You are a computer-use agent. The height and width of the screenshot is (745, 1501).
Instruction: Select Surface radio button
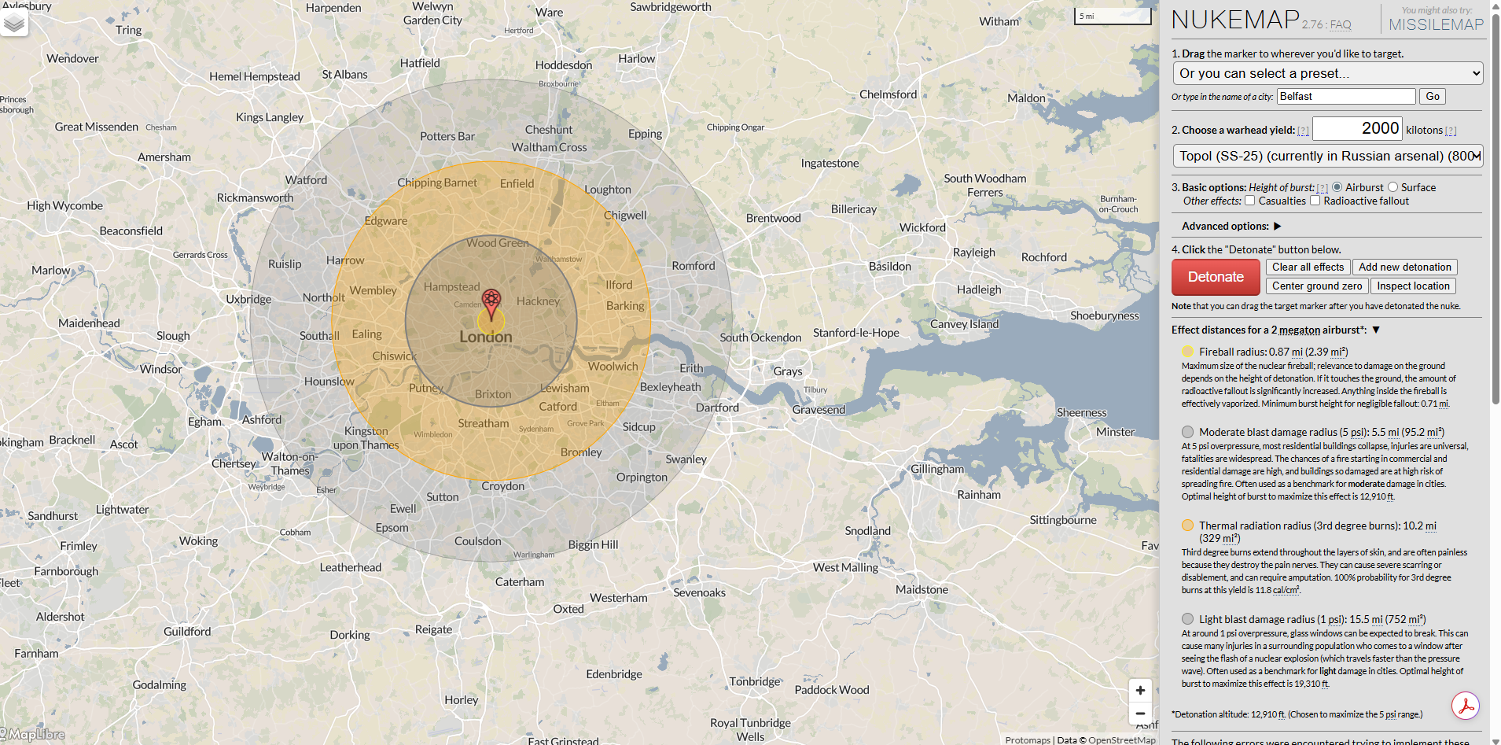(1392, 187)
